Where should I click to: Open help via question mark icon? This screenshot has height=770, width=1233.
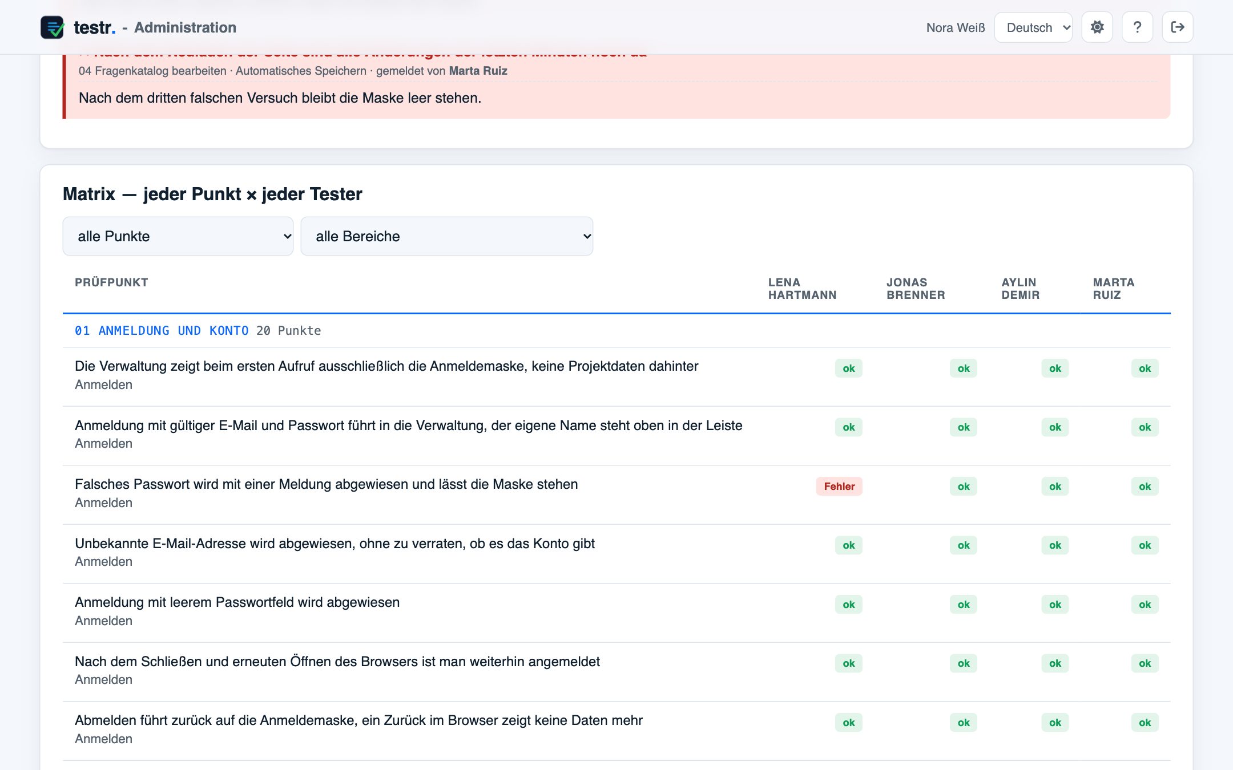1137,27
